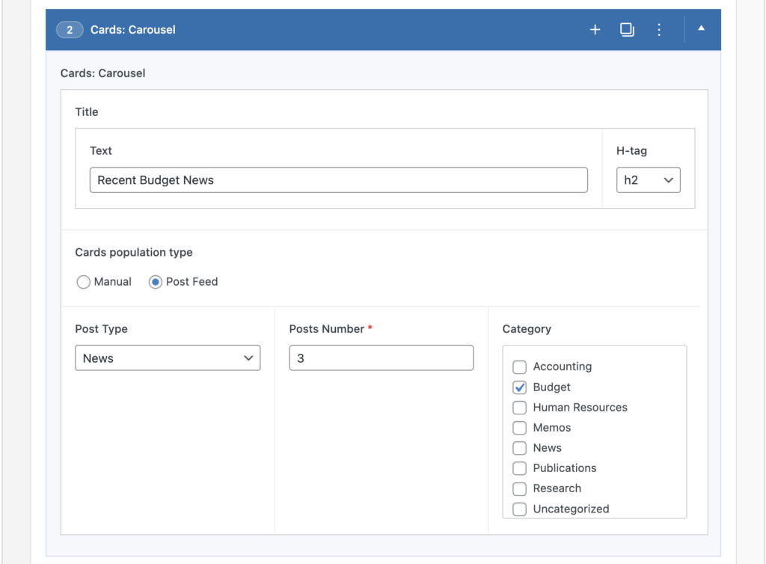Click the layout order number 2 badge

point(70,30)
